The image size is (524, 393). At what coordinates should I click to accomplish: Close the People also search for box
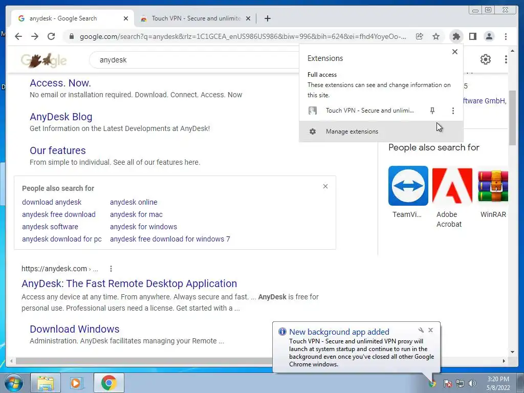point(325,186)
